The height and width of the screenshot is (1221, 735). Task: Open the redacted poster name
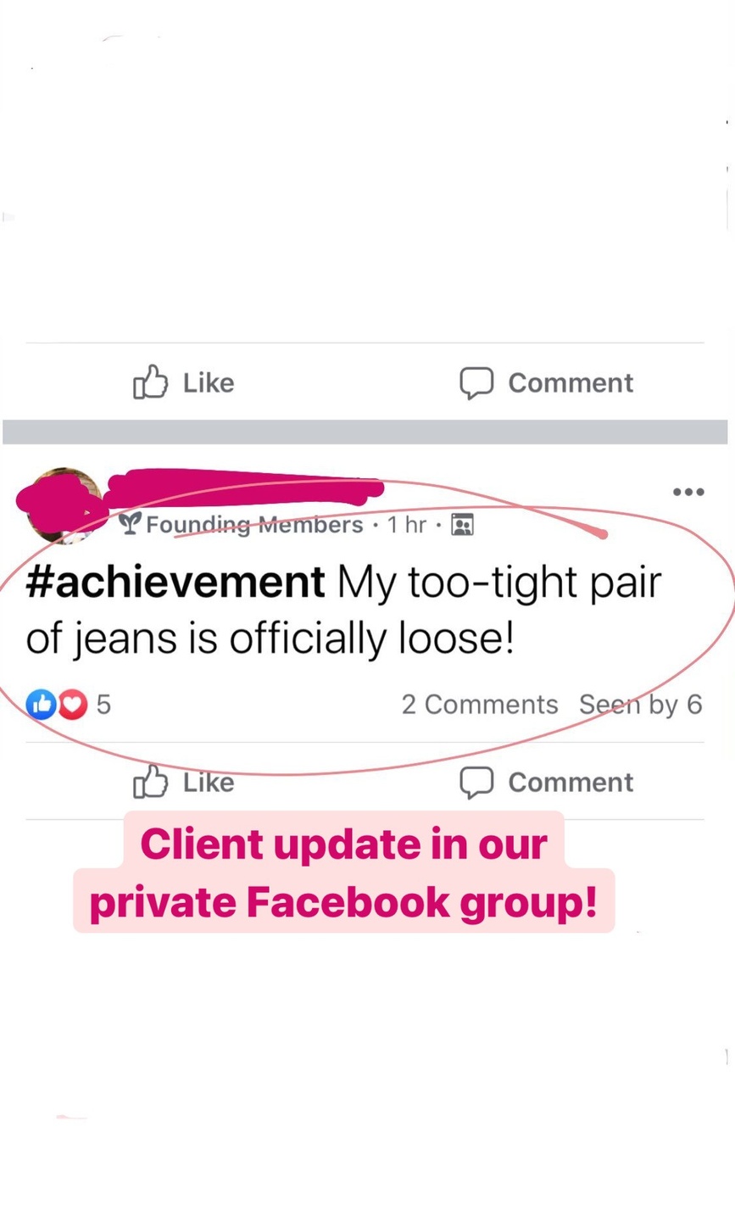246,488
